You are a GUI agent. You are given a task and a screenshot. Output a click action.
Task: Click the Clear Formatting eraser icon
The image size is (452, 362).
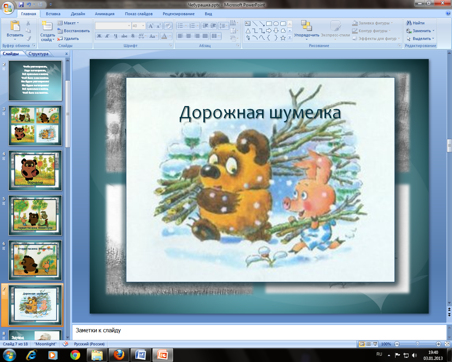click(x=168, y=26)
